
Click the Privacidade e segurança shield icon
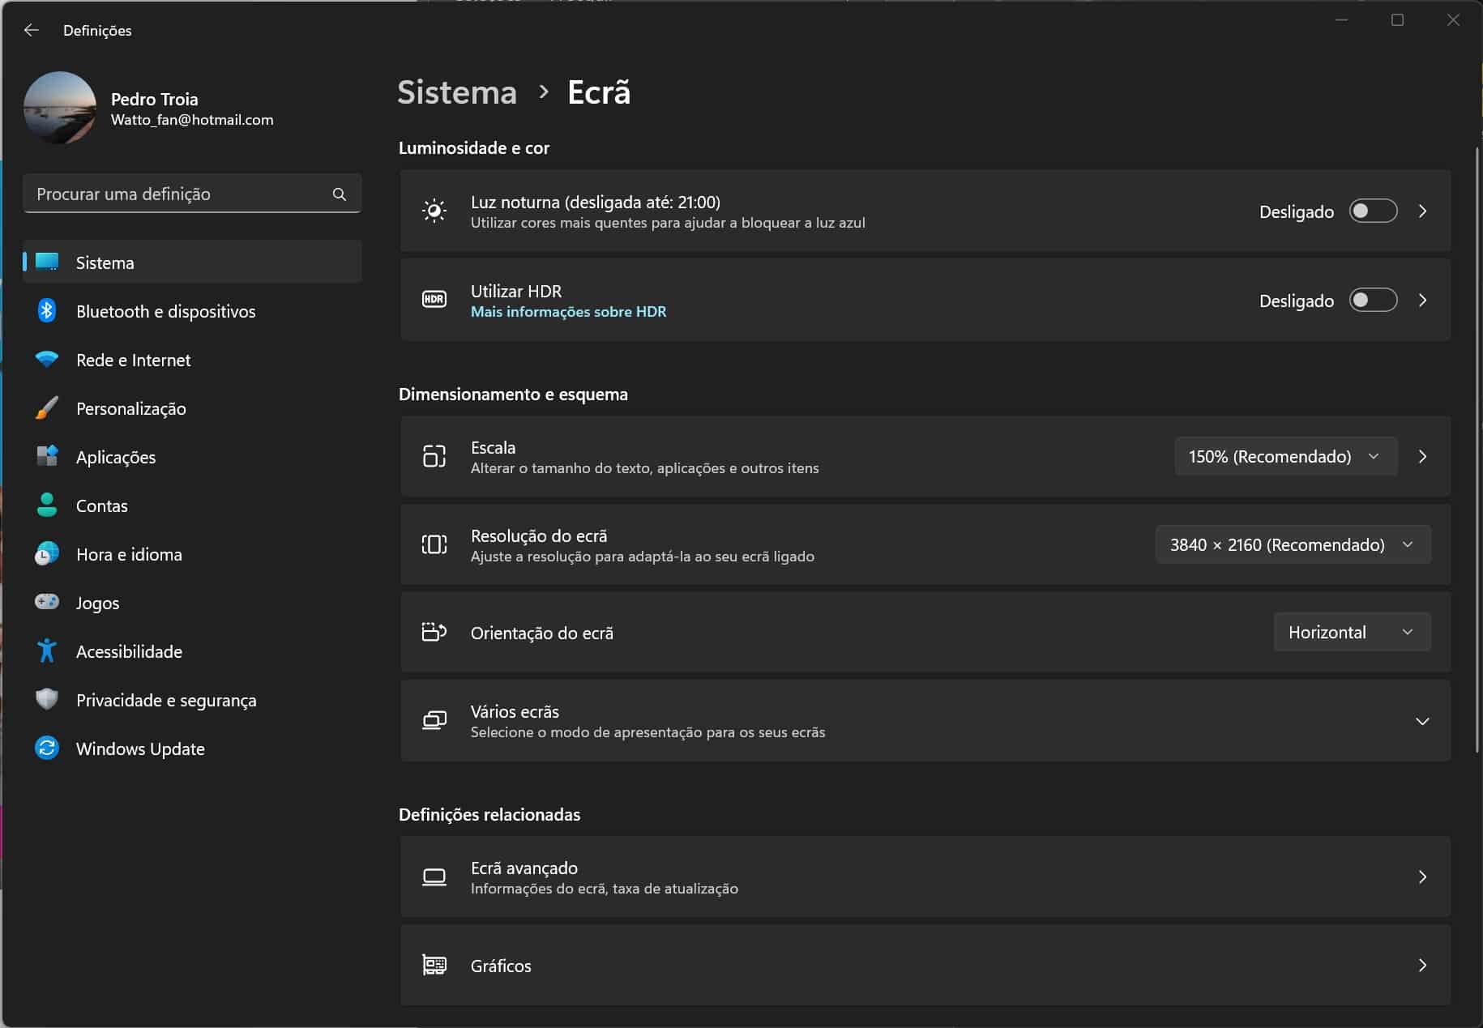click(47, 700)
